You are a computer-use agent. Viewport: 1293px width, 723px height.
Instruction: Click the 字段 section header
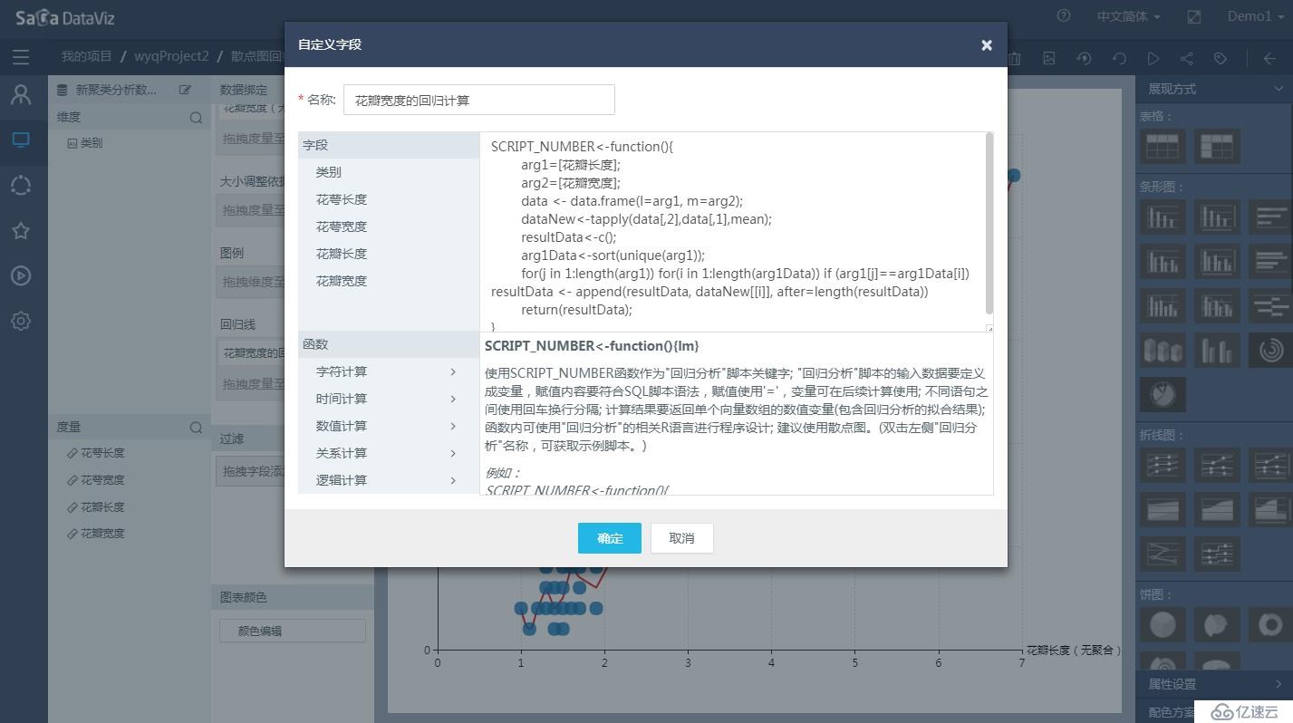pyautogui.click(x=389, y=145)
